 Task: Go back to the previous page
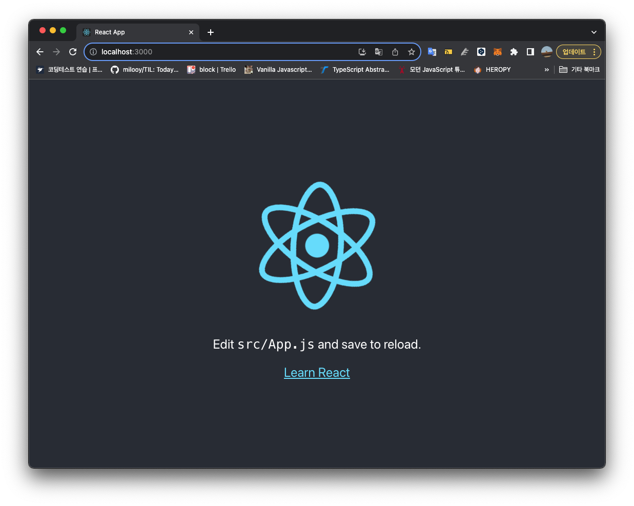[40, 52]
